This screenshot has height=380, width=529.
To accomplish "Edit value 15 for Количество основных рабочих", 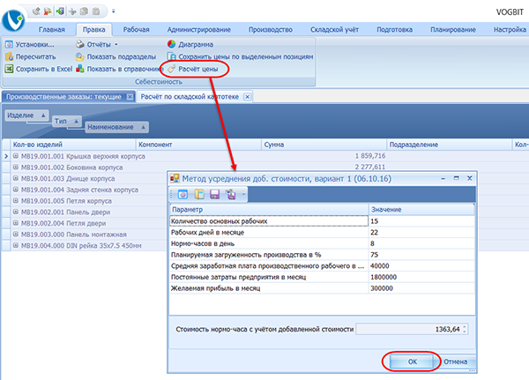I will click(421, 221).
